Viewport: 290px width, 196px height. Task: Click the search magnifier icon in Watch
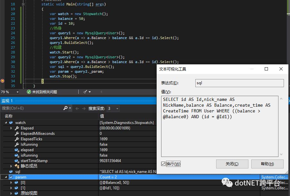65,108
